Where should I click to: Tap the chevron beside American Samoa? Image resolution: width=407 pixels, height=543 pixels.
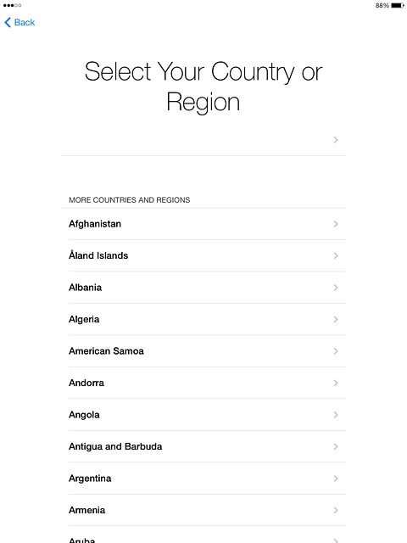[x=336, y=351]
